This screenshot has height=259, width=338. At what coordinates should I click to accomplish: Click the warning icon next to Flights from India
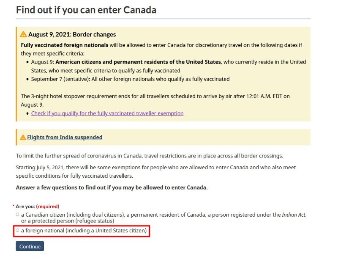23,137
